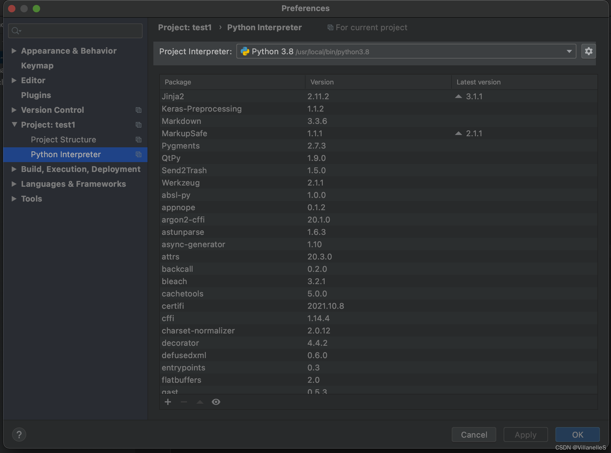Show early release versions with the eye icon
The image size is (611, 453).
click(x=216, y=402)
